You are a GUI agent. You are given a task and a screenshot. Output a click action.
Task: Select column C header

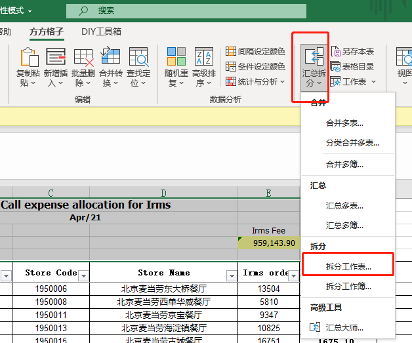coord(51,193)
